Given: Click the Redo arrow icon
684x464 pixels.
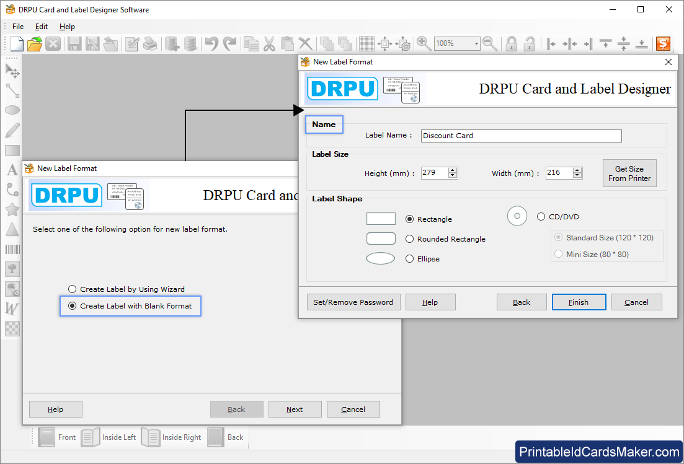Looking at the screenshot, I should click(x=229, y=43).
